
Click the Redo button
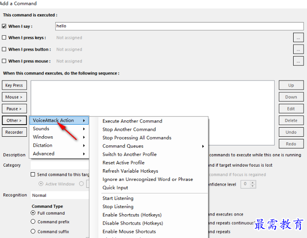(291, 144)
